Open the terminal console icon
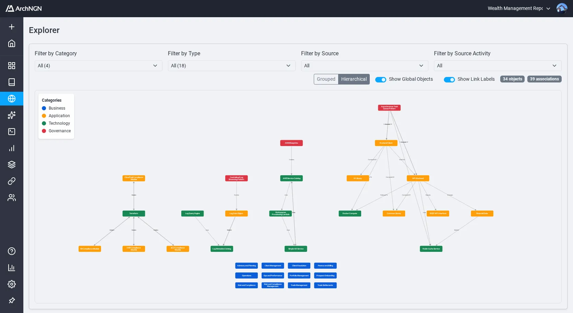The image size is (573, 313). tap(12, 132)
